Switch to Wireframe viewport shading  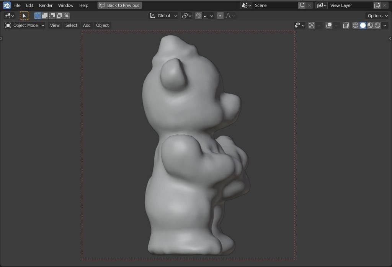point(356,25)
